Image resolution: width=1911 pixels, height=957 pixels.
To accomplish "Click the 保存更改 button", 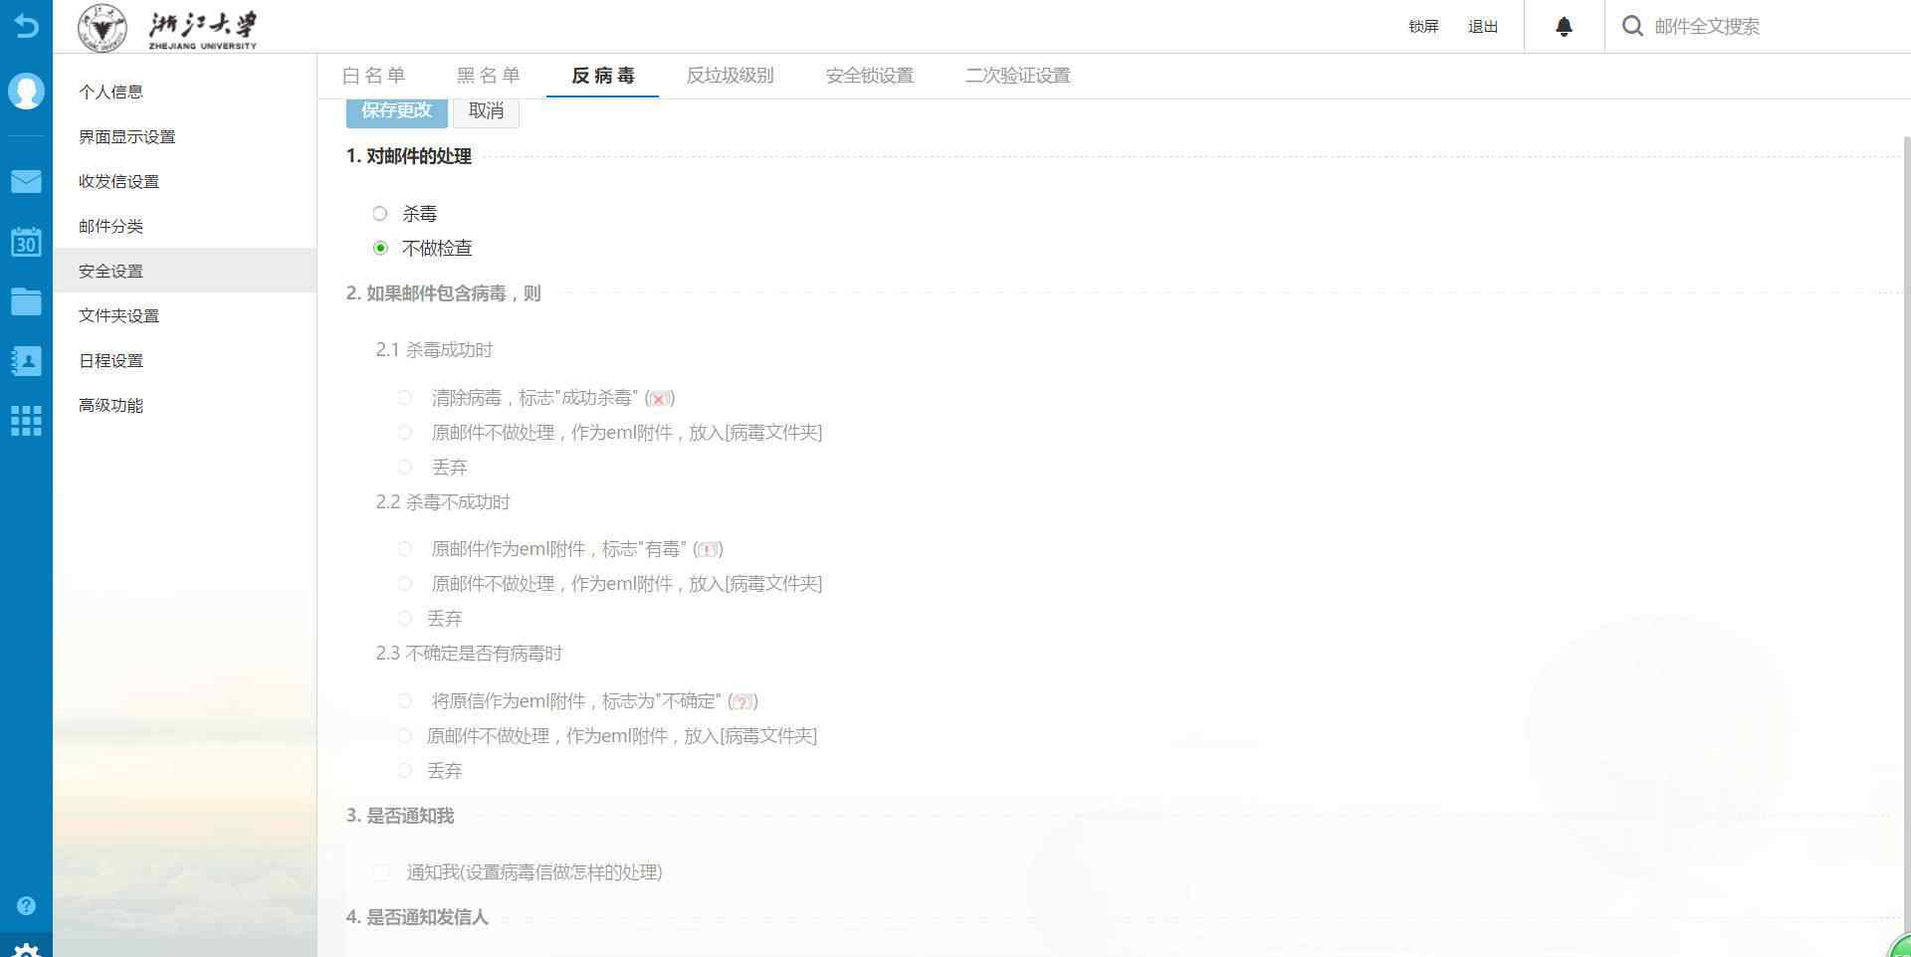I will coord(396,110).
